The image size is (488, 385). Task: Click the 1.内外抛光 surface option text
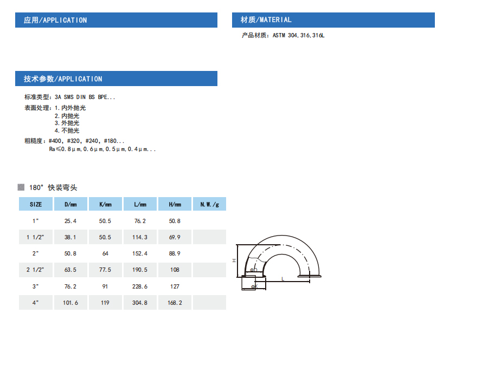(x=70, y=108)
